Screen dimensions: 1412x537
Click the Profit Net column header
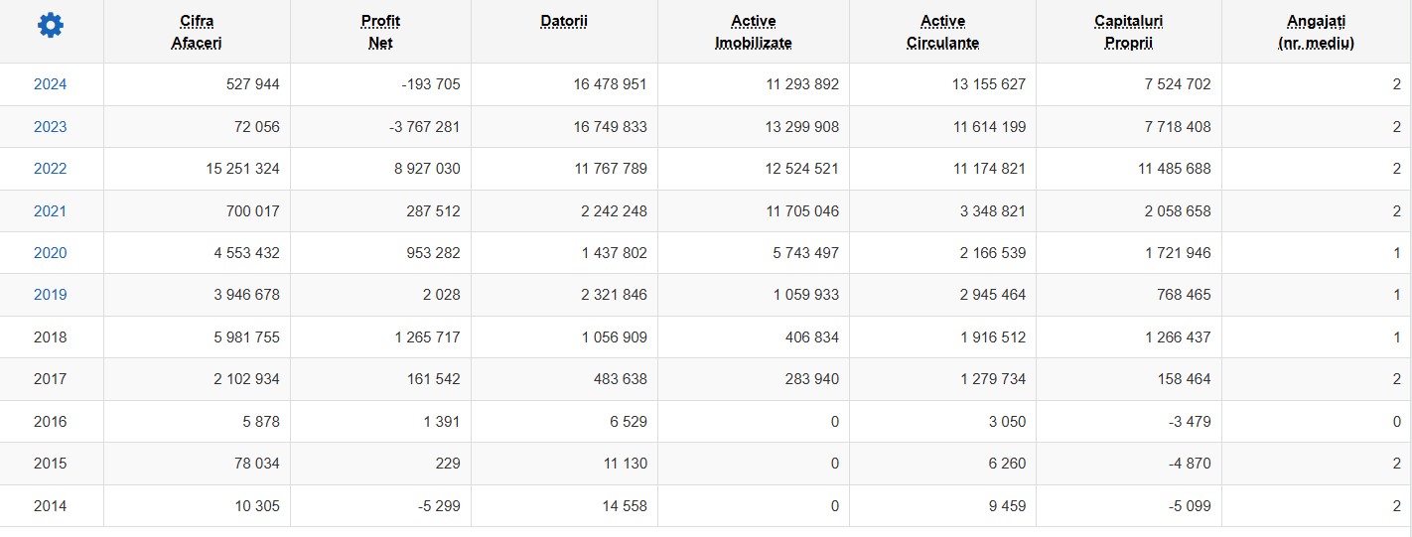coord(380,32)
